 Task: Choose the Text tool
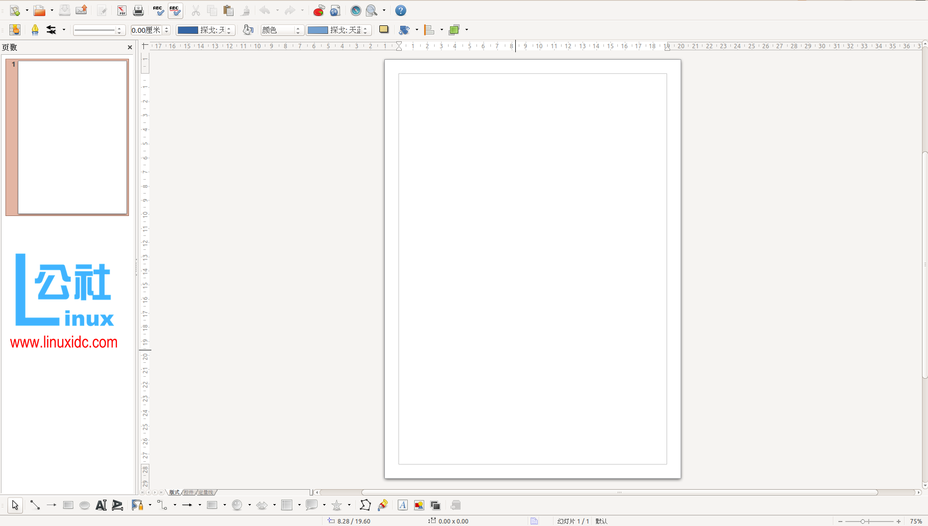[101, 505]
